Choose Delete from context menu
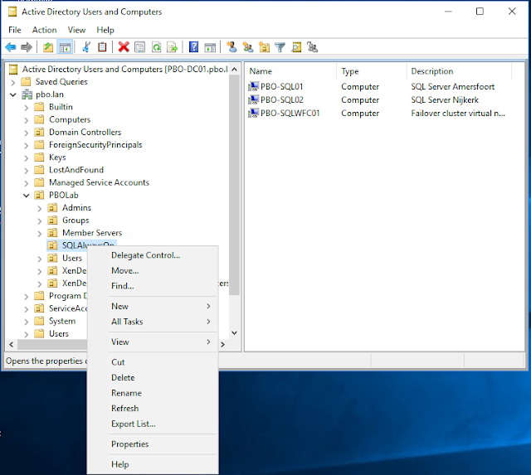The width and height of the screenshot is (531, 475). (x=153, y=377)
